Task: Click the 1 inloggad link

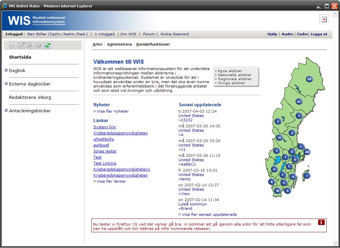Action: (105, 34)
